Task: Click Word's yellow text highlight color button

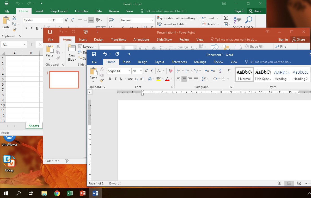Action: click(x=158, y=79)
